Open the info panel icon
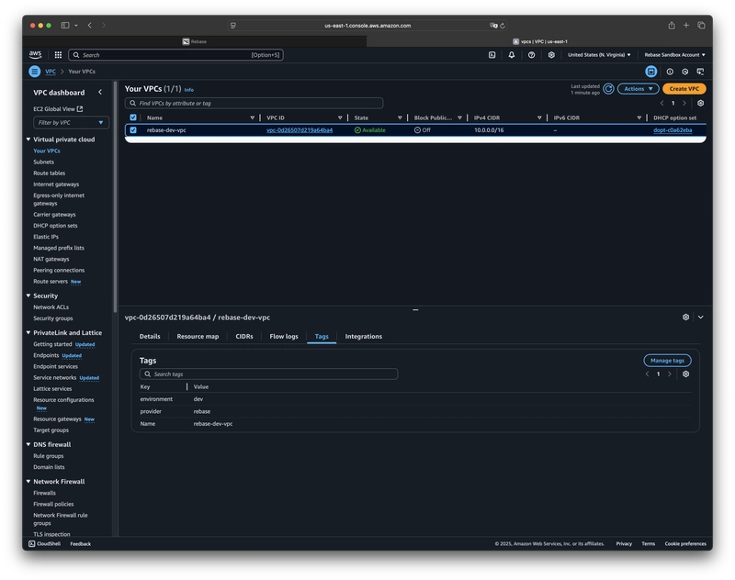This screenshot has height=580, width=735. click(x=670, y=72)
